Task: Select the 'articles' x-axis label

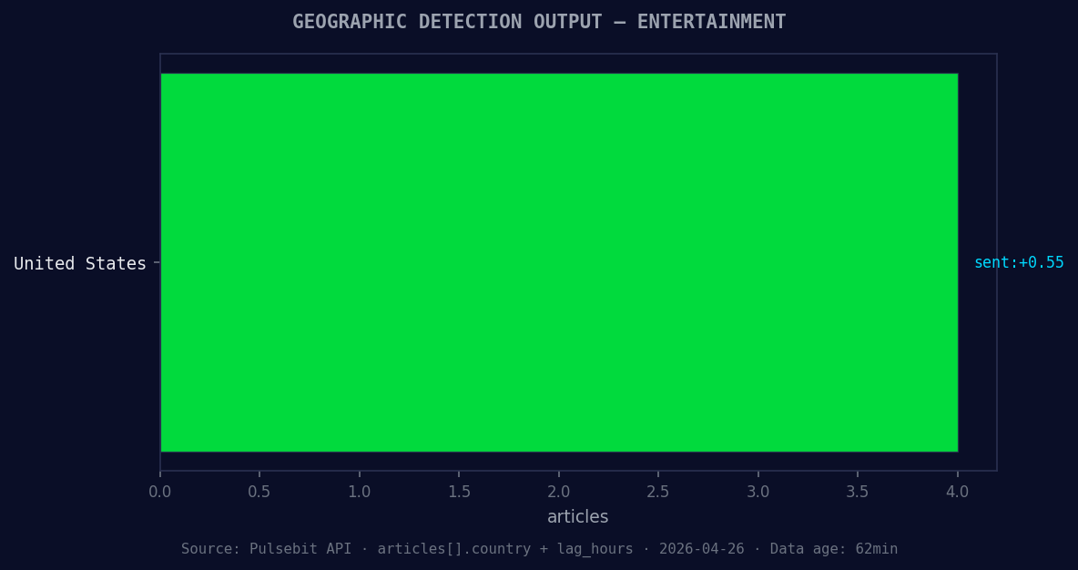Action: tap(577, 516)
